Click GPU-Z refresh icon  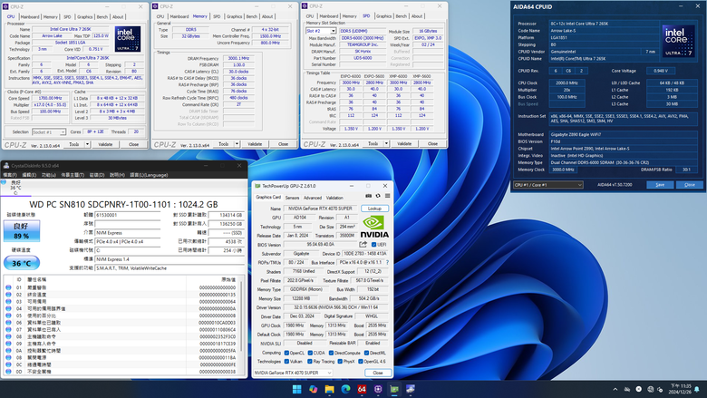(x=378, y=196)
